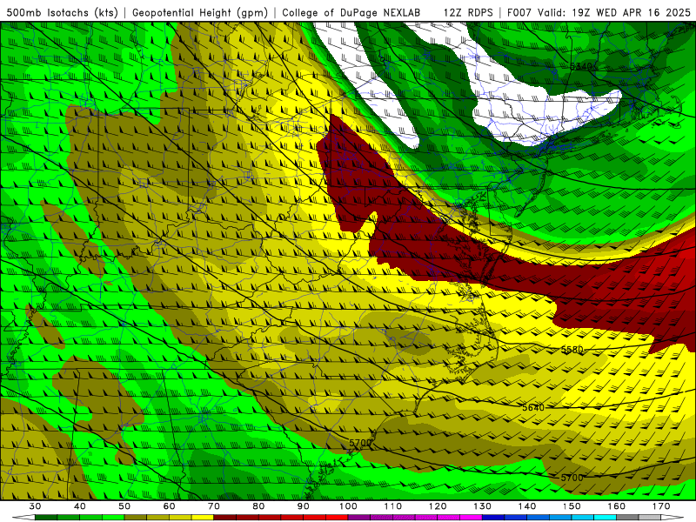
Task: Click the 'F007' forecast hour text
Action: (519, 12)
